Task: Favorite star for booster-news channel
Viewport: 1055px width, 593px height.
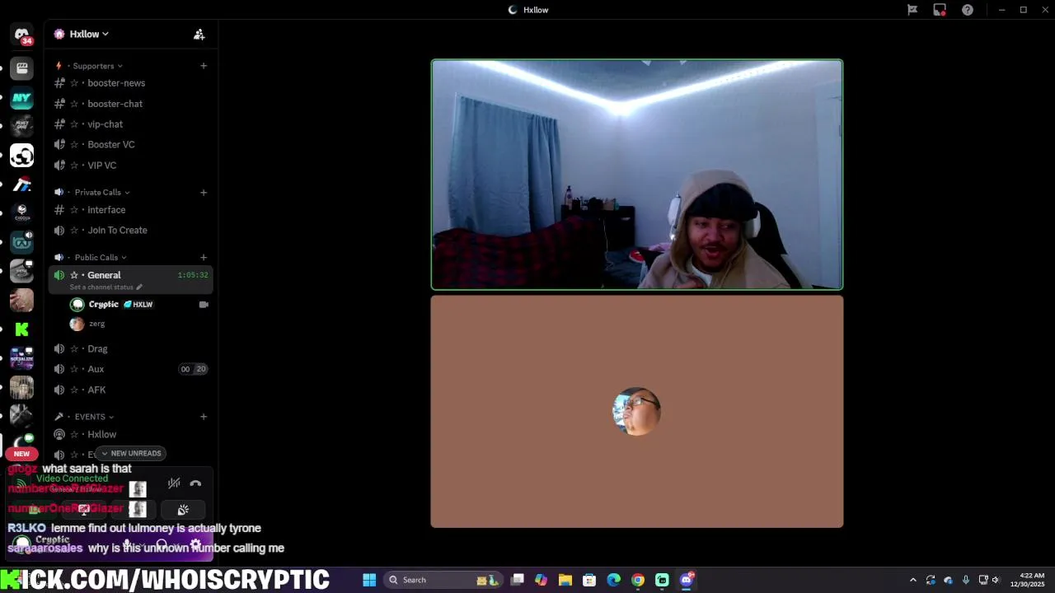Action: coord(74,83)
